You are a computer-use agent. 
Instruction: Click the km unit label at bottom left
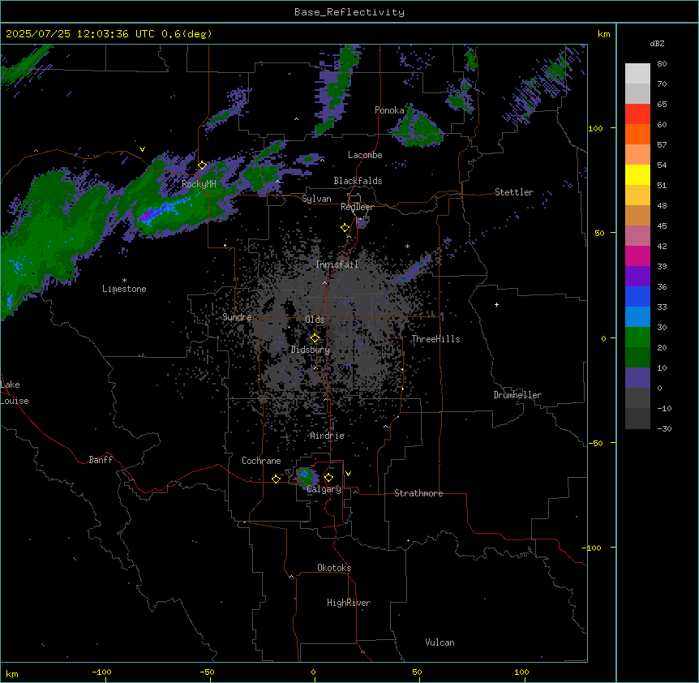(x=12, y=673)
